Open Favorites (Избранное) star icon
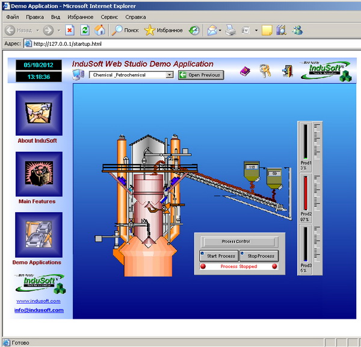This screenshot has height=347, width=361. point(150,30)
